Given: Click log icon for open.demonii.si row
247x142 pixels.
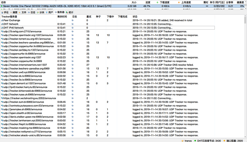Looking at the screenshot, I should 73,83.
